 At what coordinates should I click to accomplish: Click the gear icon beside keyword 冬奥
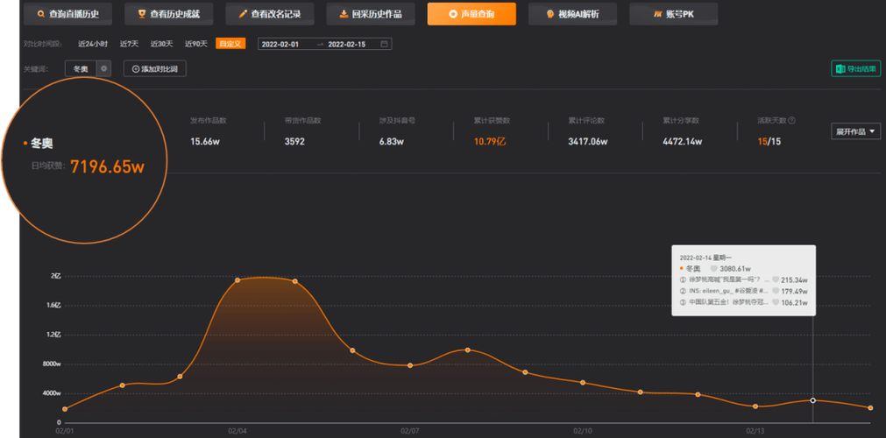click(x=103, y=68)
